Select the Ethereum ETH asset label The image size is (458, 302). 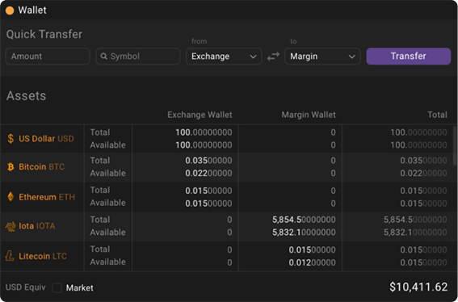(x=47, y=197)
